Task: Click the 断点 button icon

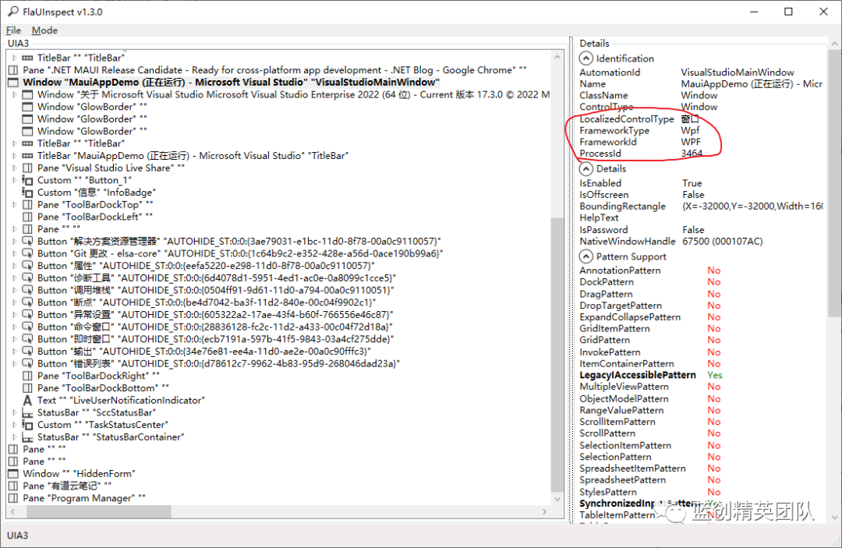Action: [27, 302]
